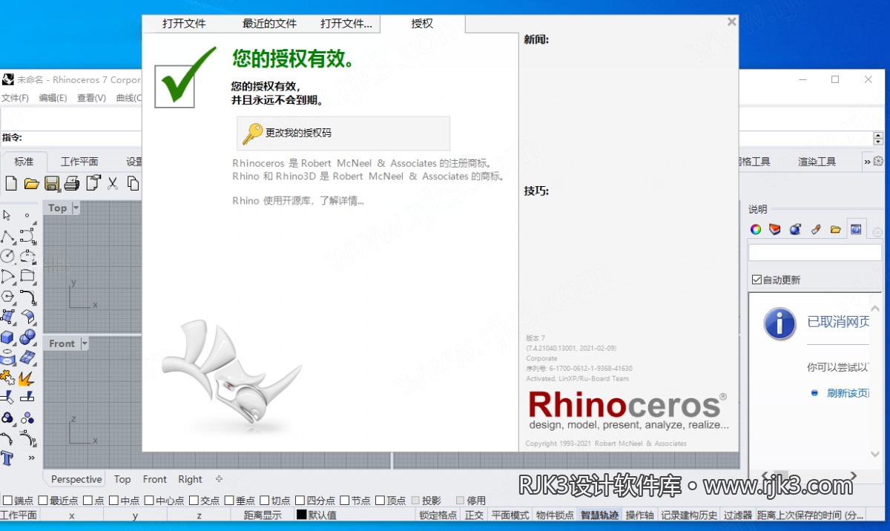Select the Boolean union spheres tool
This screenshot has height=531, width=890.
(x=27, y=337)
